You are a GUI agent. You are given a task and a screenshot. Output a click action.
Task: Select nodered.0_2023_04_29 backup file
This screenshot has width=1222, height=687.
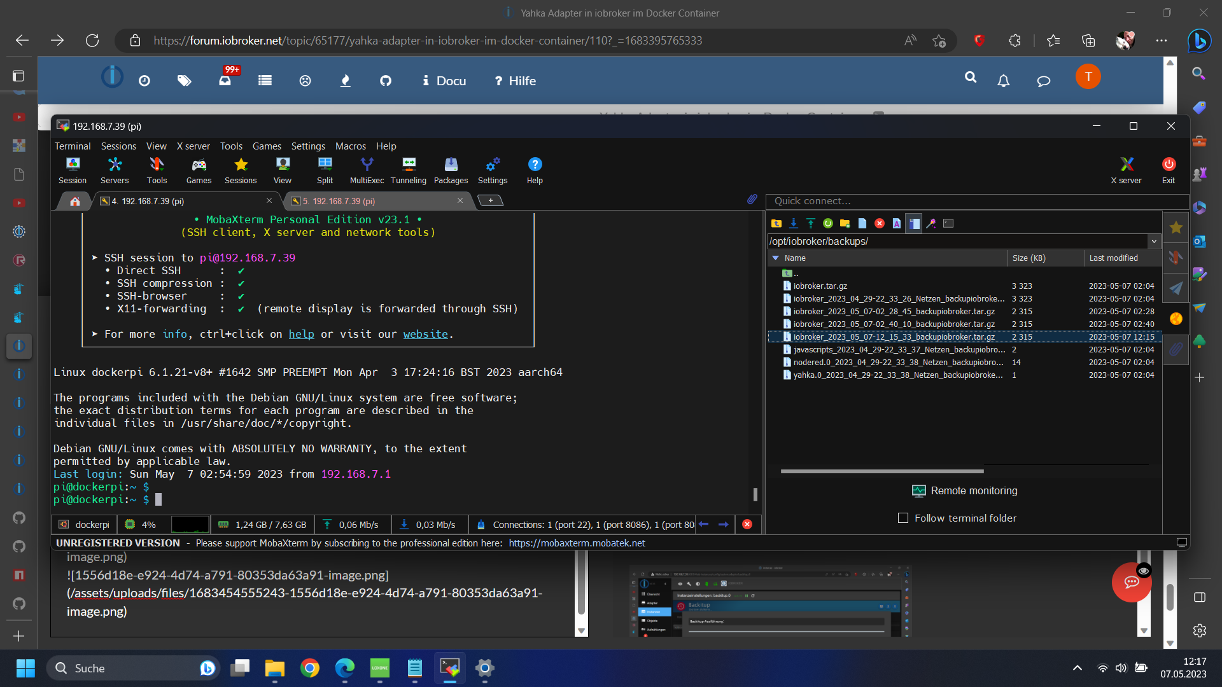click(965, 362)
